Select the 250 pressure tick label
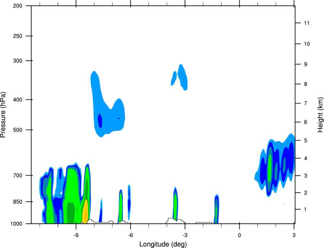Screen dimensions: 324x248 coord(18,36)
